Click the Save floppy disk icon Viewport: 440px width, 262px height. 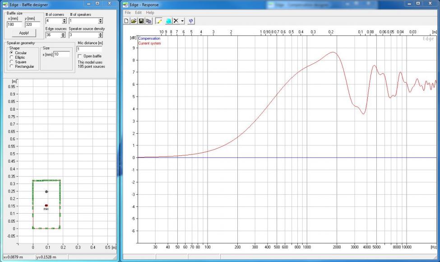pos(141,21)
